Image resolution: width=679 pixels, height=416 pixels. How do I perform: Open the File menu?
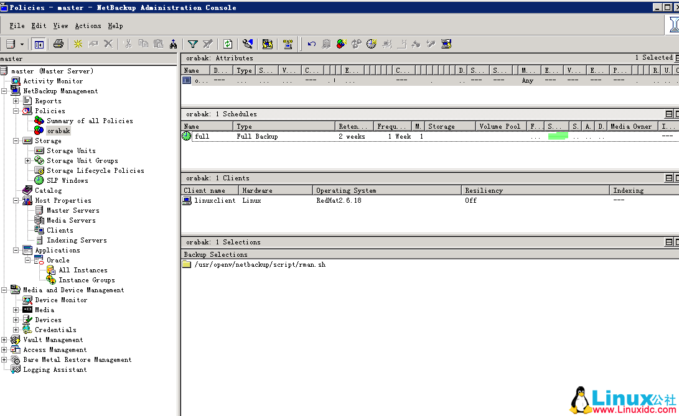tap(17, 25)
